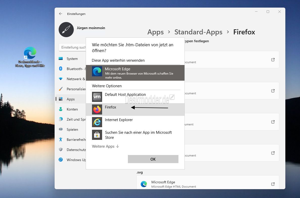Viewport: 300px width, 198px height.
Task: Open the .svg Microsoft Edge association link icon
Action: click(273, 184)
